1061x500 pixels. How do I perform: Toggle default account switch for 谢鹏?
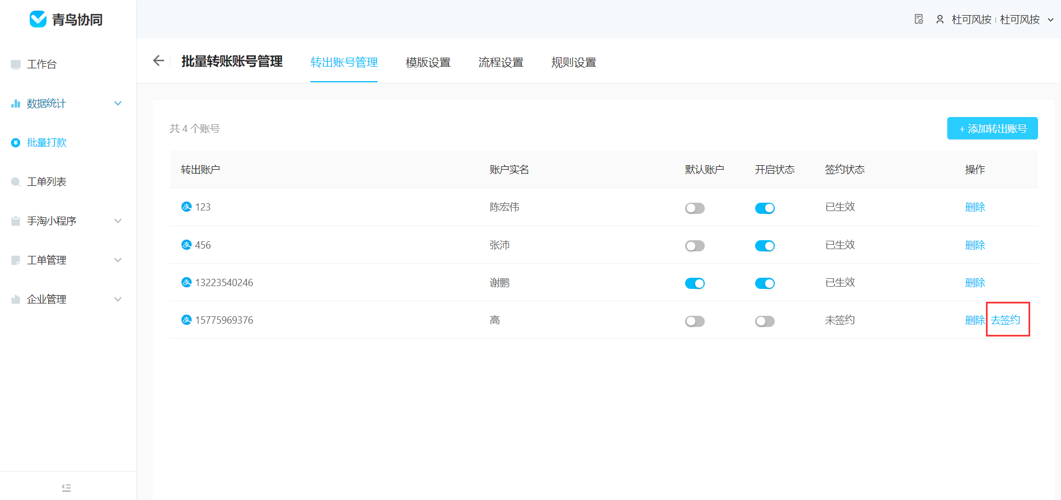pos(695,283)
